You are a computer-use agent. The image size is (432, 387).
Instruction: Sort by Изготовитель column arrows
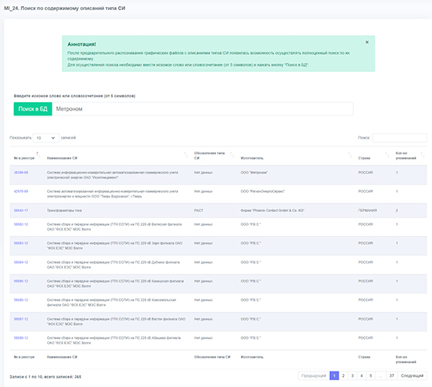coord(349,155)
